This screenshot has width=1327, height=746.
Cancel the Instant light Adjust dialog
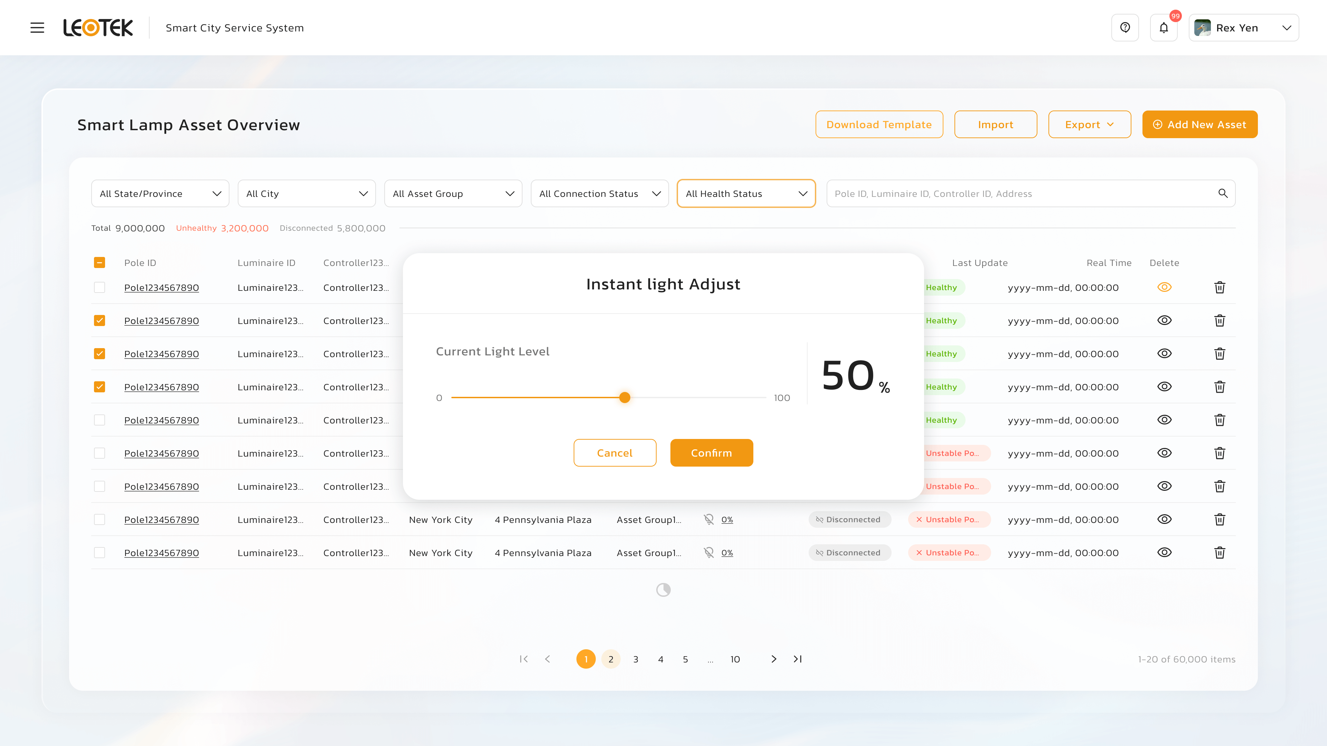tap(614, 453)
